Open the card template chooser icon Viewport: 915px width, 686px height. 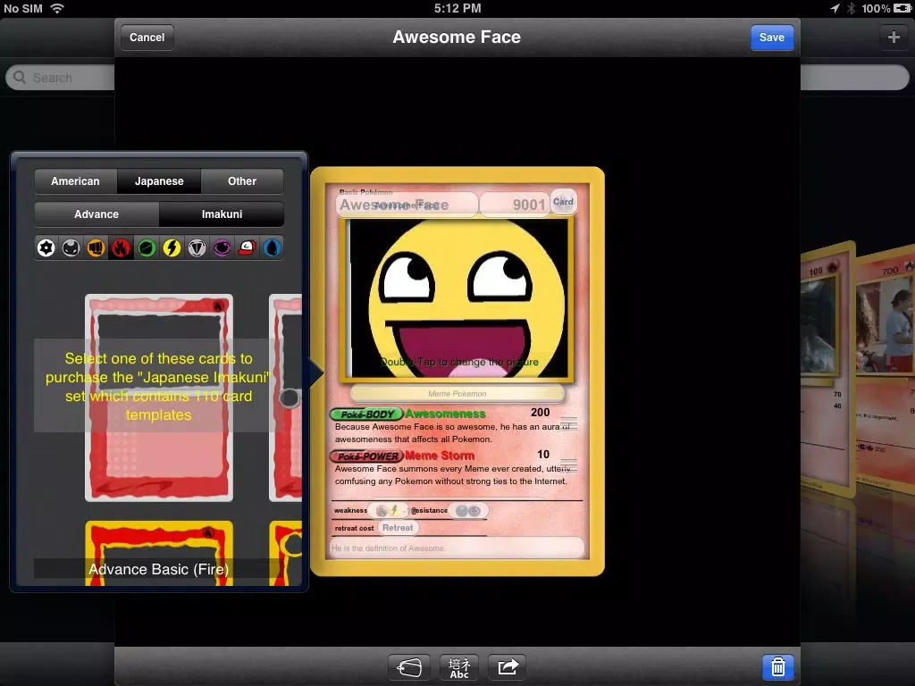[x=409, y=666]
